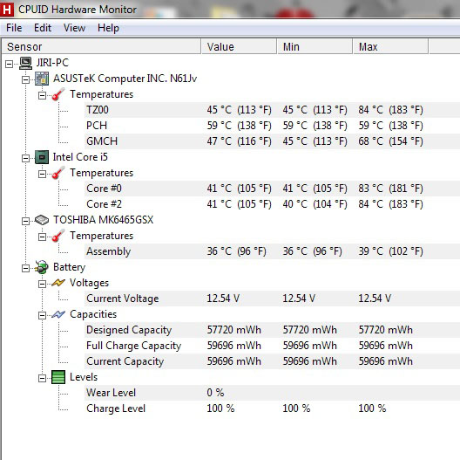Click GMCH current value 47 °C (116 °F)
460x460 pixels.
pos(239,141)
